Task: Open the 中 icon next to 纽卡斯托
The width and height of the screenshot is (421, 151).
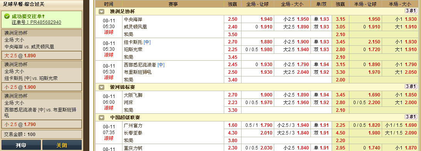Action: [147, 42]
